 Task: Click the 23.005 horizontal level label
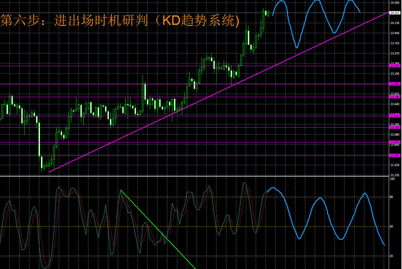[x=395, y=84]
